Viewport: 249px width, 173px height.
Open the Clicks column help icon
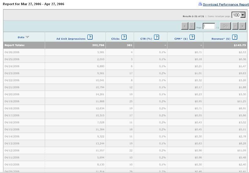[124, 37]
